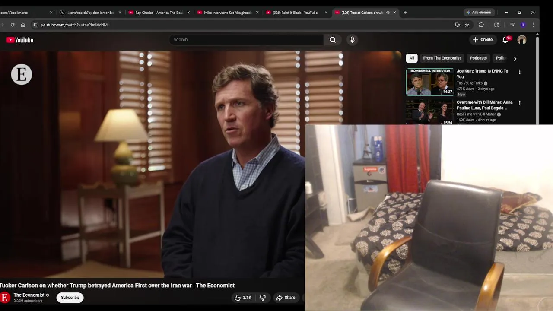The width and height of the screenshot is (553, 311).
Task: Close the Paint It Black tab
Action: point(326,13)
